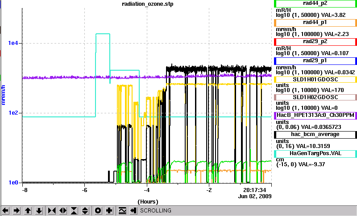Click the 1e2 y-axis label

(13, 112)
